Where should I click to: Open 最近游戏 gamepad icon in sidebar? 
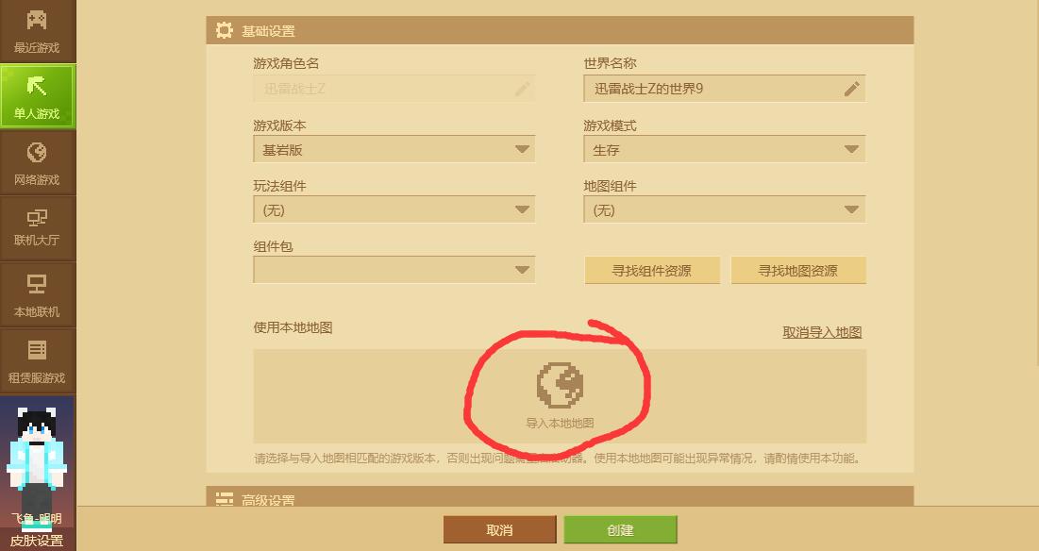(x=37, y=20)
